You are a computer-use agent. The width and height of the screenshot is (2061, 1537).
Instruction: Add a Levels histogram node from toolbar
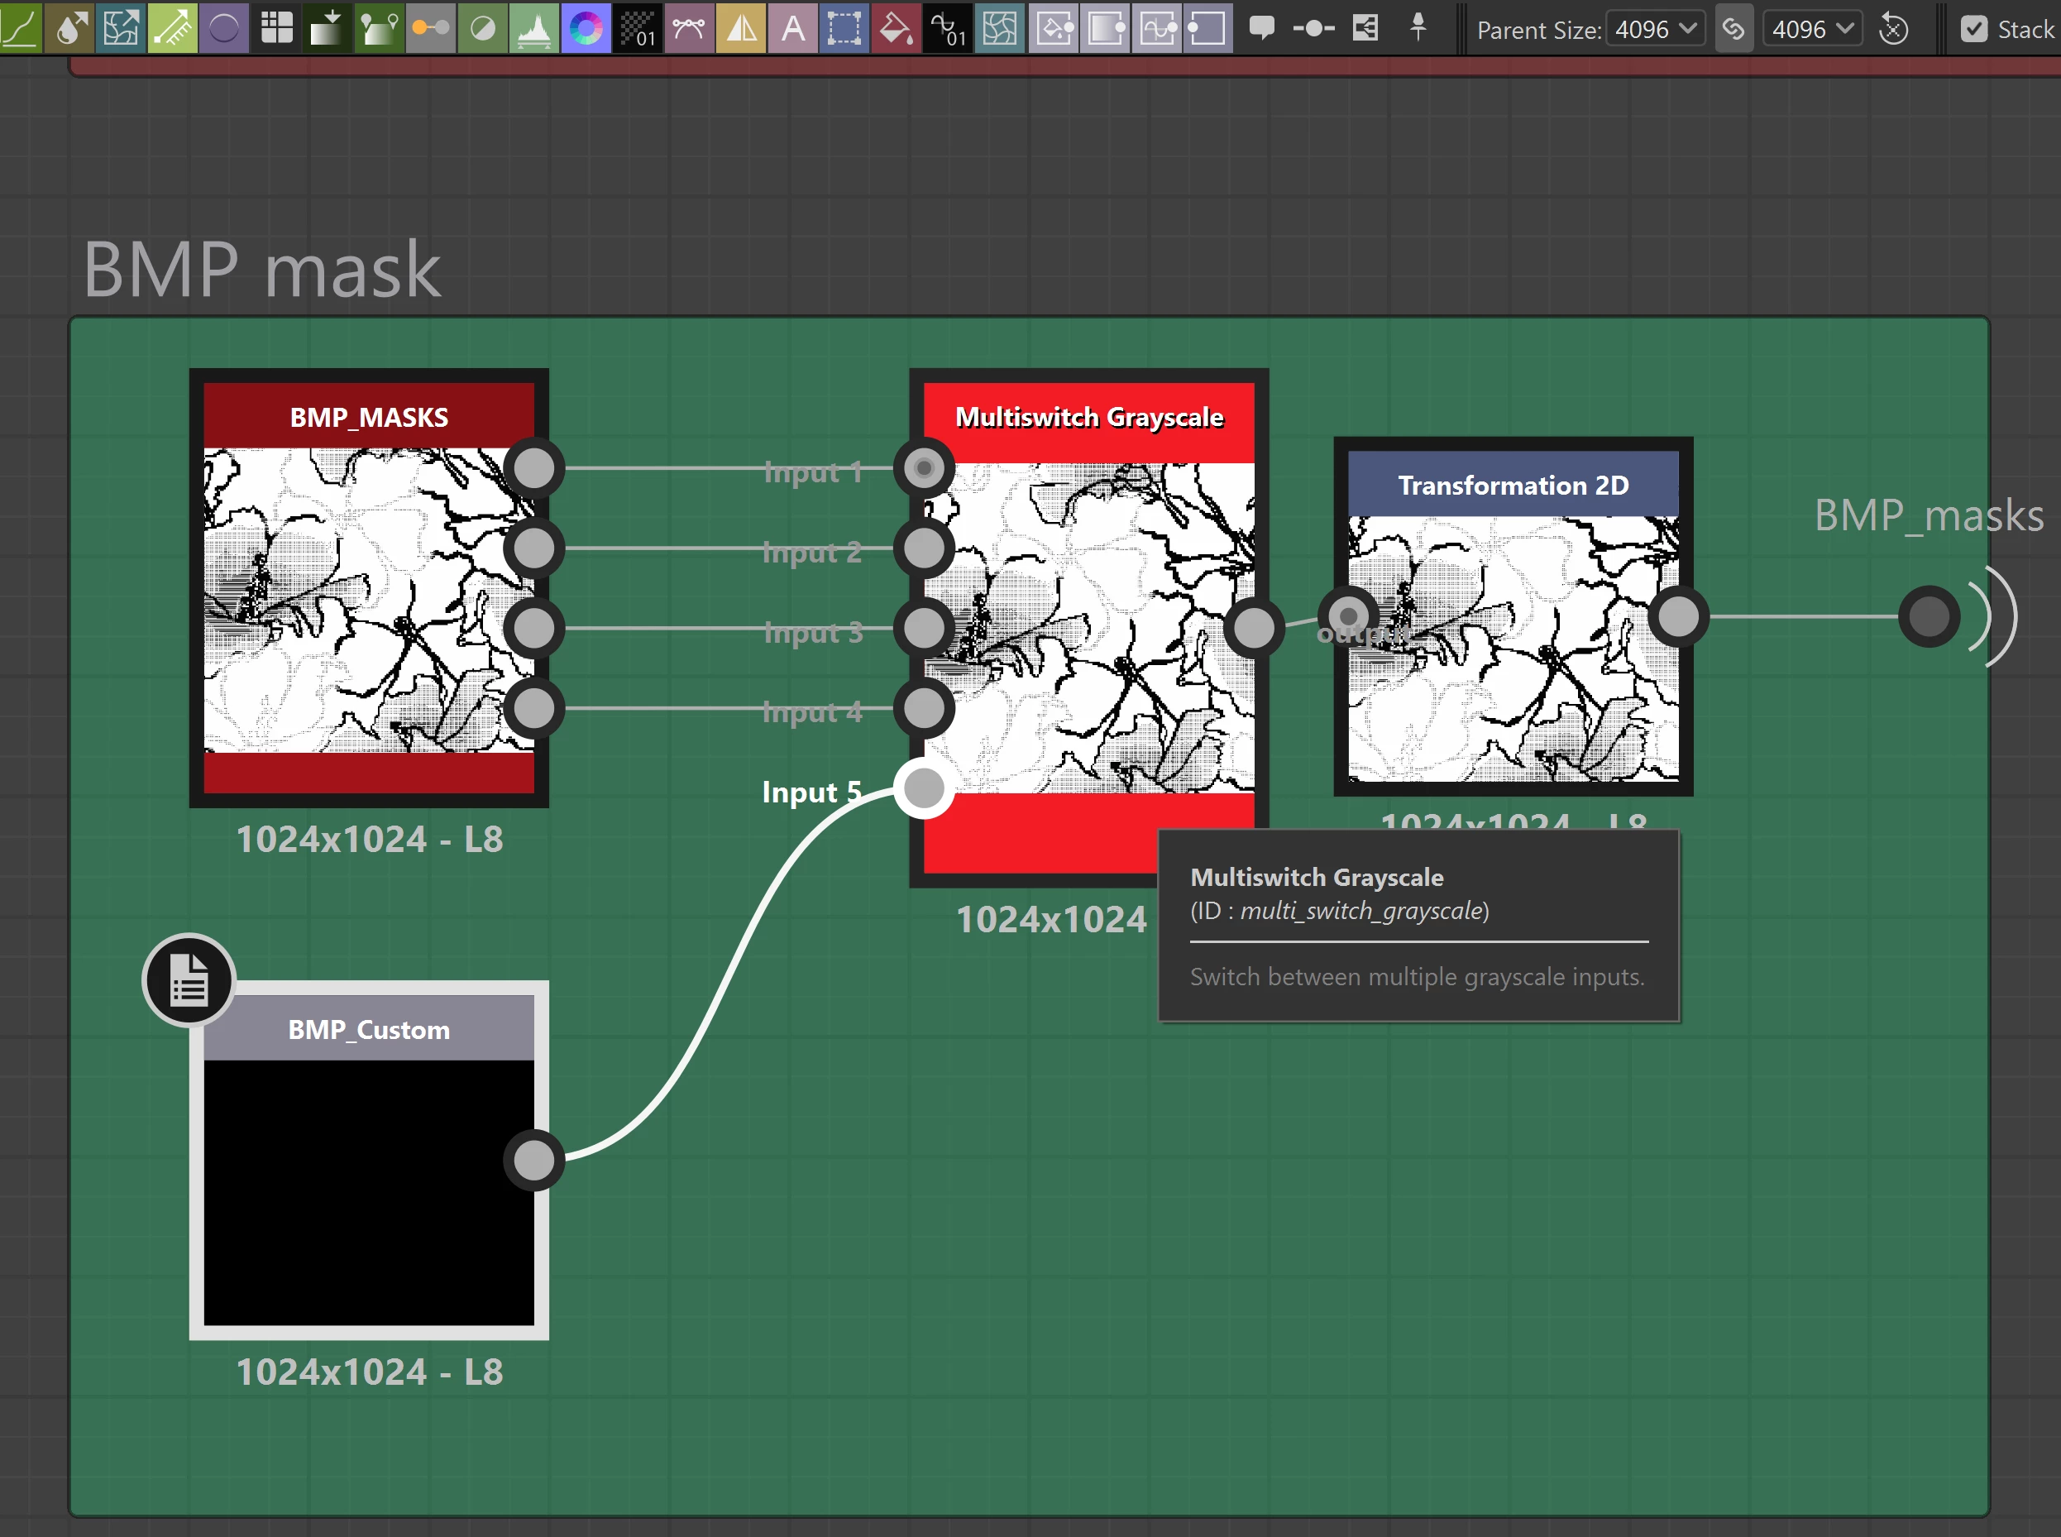pyautogui.click(x=533, y=29)
